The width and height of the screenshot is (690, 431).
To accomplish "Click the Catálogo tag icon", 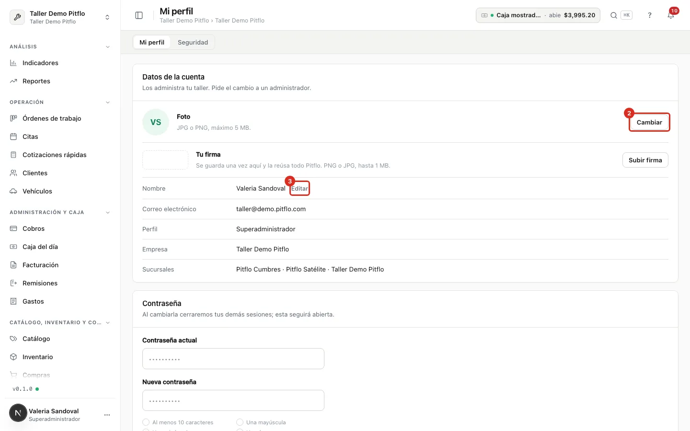I will (13, 339).
